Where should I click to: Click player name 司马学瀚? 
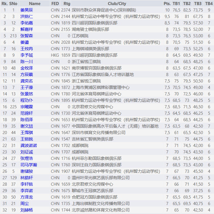tap(28, 165)
